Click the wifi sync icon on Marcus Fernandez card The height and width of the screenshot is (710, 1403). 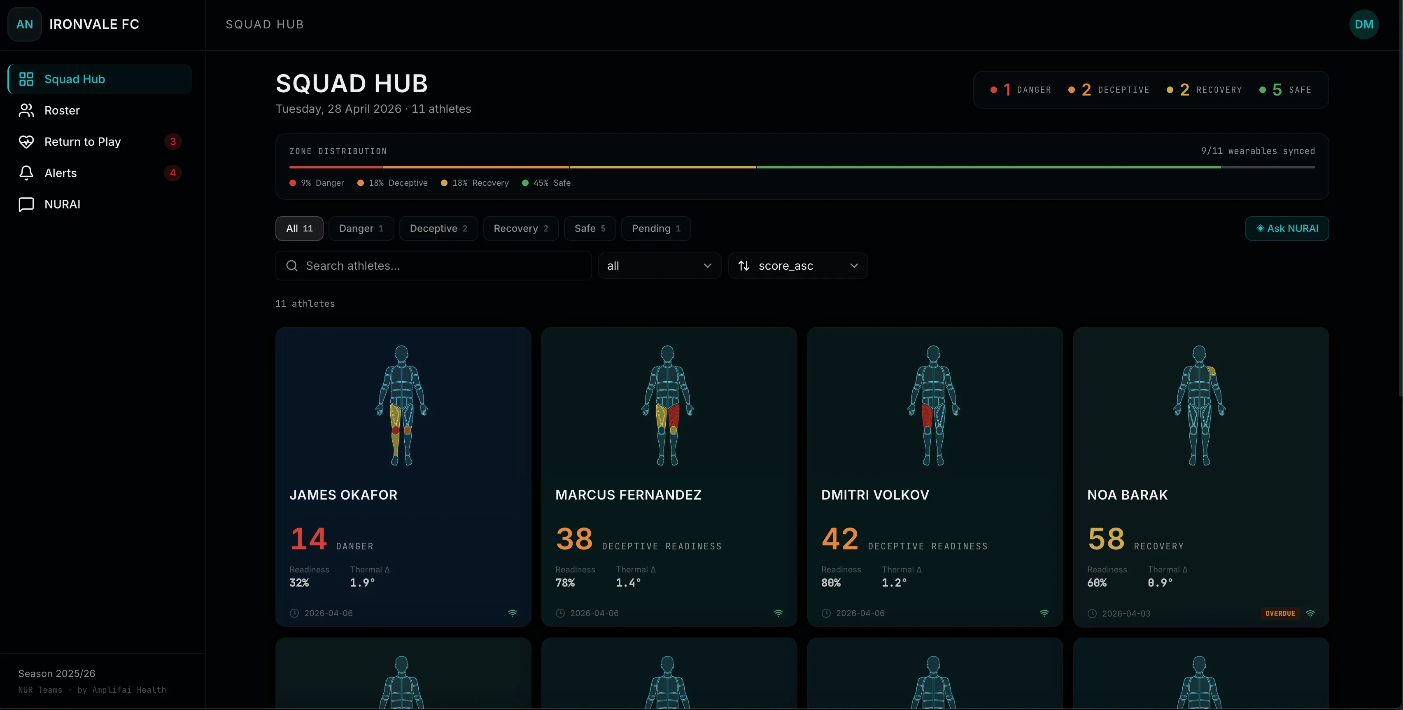click(x=778, y=613)
